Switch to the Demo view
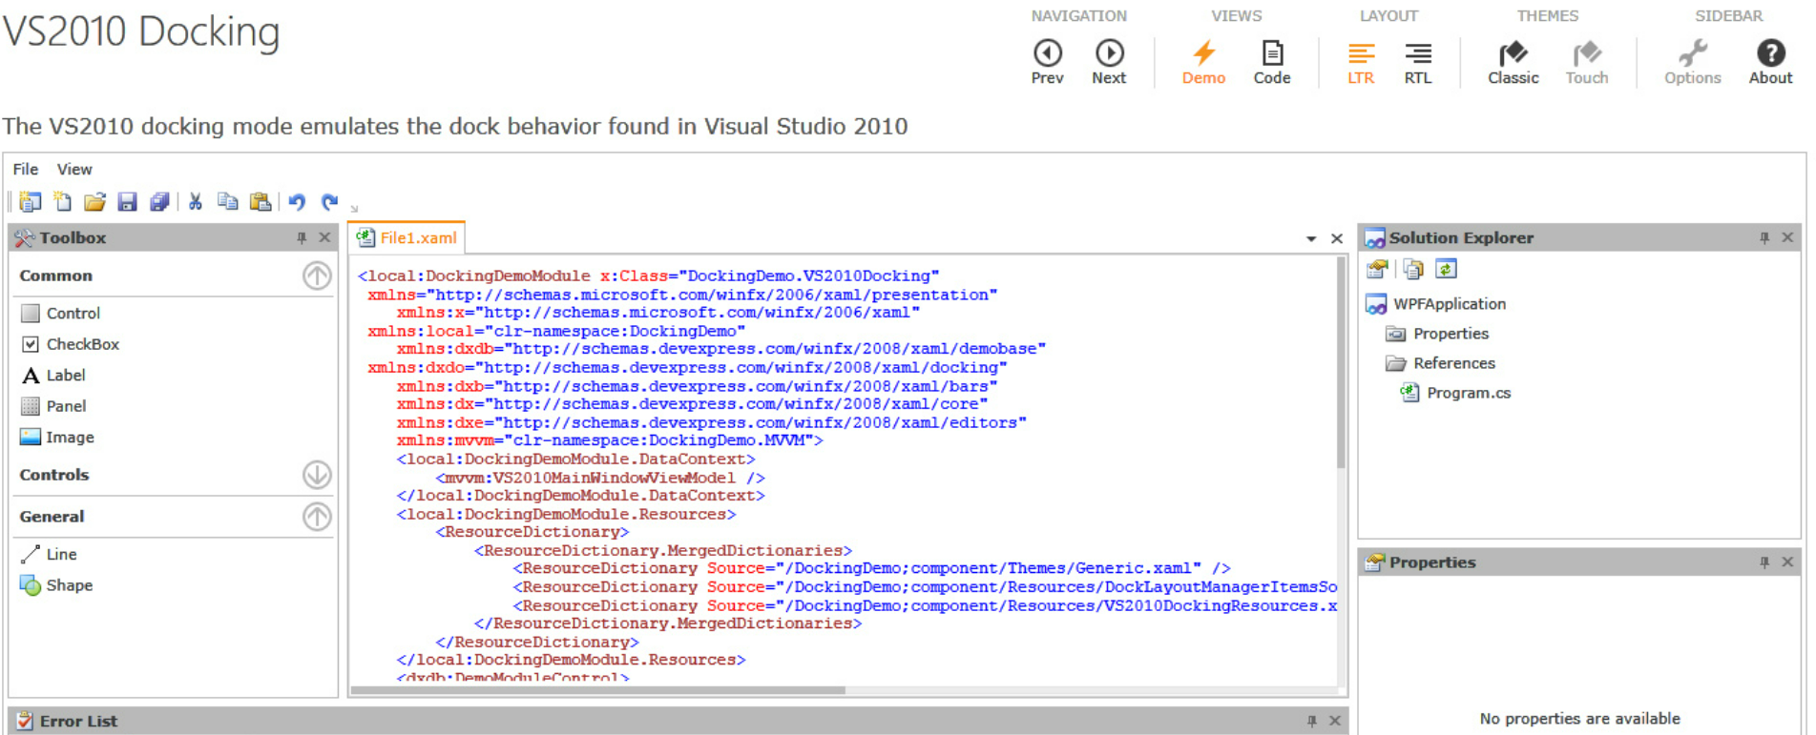The image size is (1816, 735). [1203, 62]
